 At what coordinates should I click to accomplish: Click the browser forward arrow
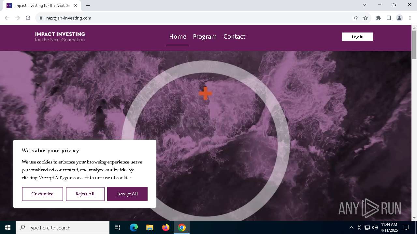[x=18, y=18]
